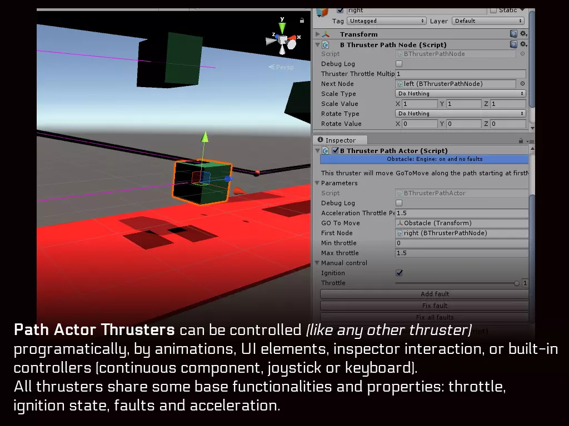
Task: Click the Throttle slider handle
Action: [x=517, y=283]
